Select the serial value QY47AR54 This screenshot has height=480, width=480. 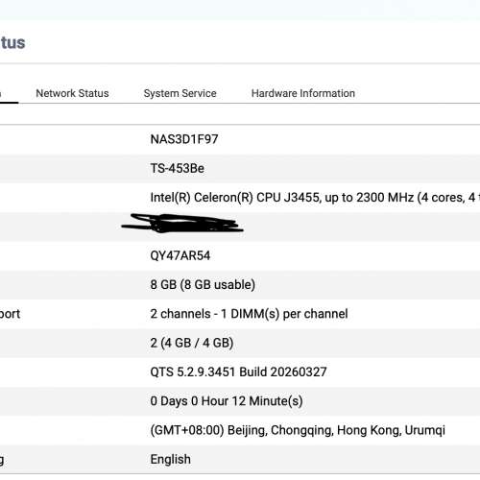click(x=180, y=255)
